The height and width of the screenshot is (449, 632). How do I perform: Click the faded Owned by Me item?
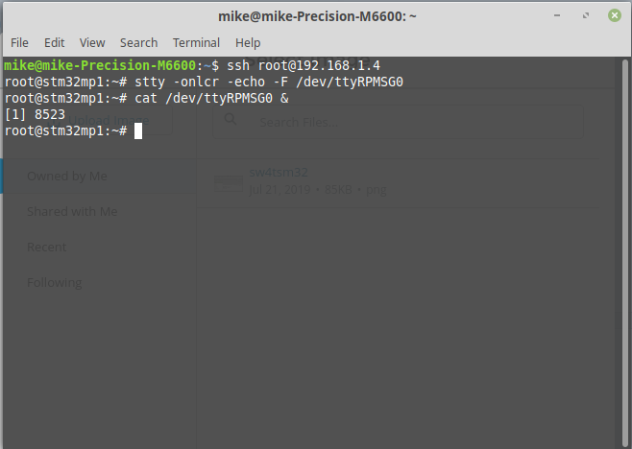pos(67,176)
